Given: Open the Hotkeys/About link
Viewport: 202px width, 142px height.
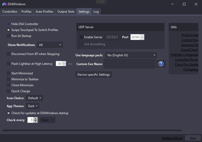Looking at the screenshot, I should tap(172, 138).
